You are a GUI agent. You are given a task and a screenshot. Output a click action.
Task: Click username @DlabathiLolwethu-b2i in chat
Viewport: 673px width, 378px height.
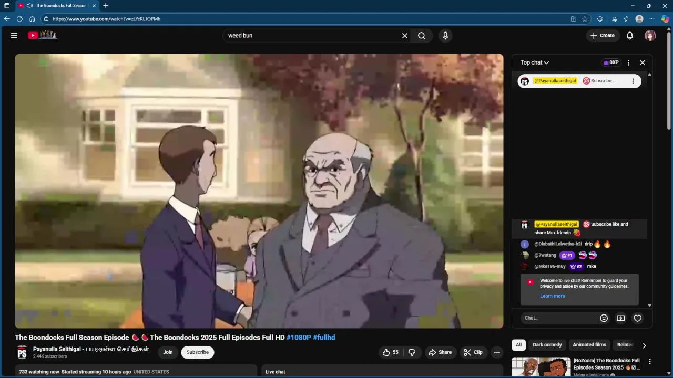coord(558,244)
